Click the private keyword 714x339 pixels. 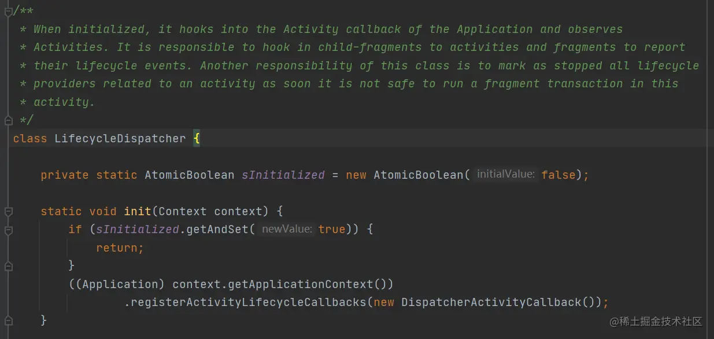click(x=65, y=175)
